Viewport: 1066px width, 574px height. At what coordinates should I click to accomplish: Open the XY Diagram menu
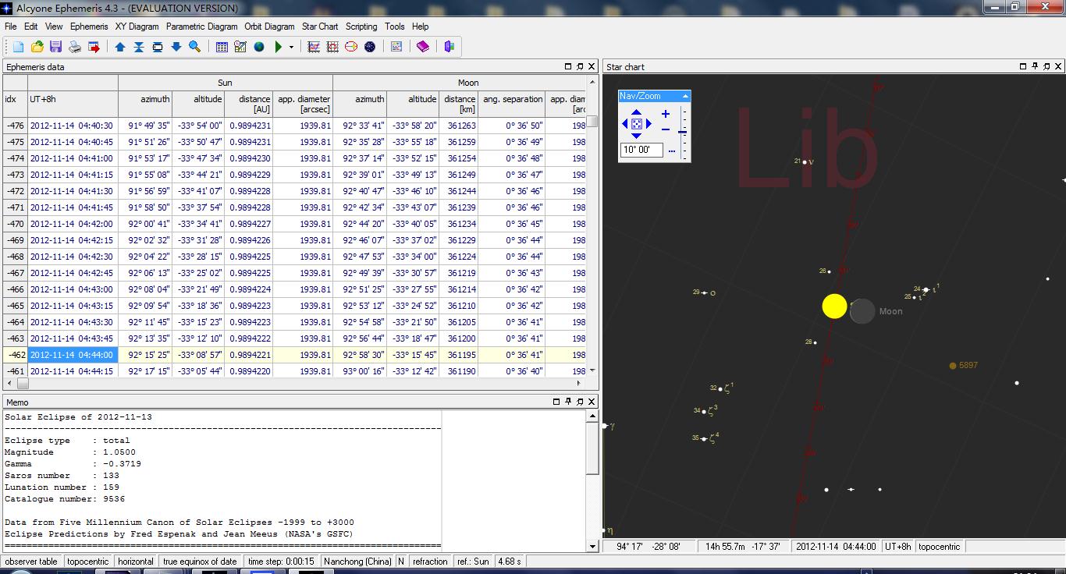[137, 27]
